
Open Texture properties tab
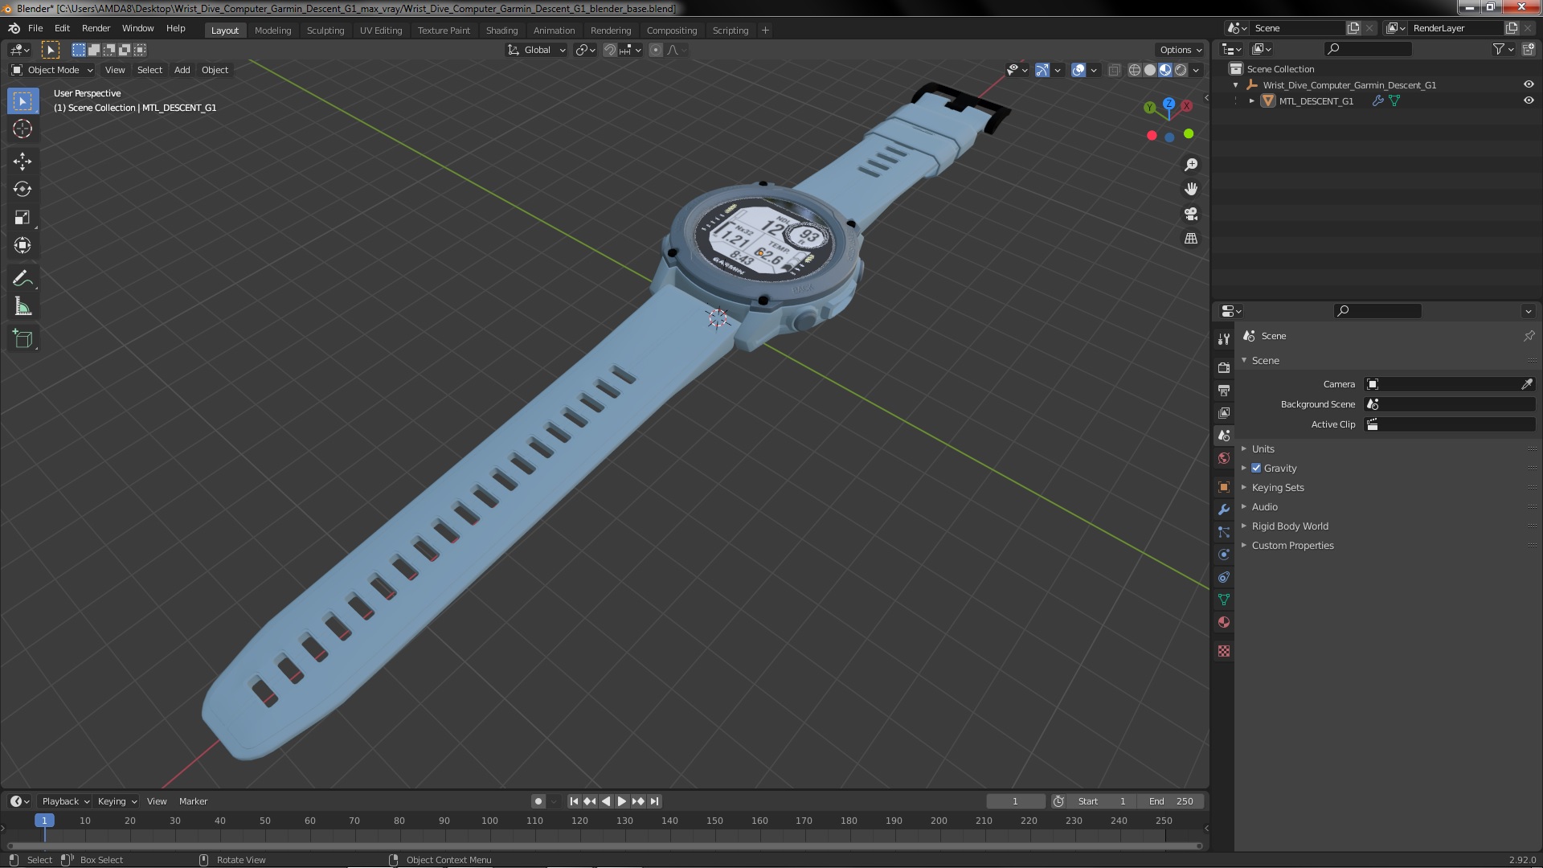pyautogui.click(x=1224, y=651)
